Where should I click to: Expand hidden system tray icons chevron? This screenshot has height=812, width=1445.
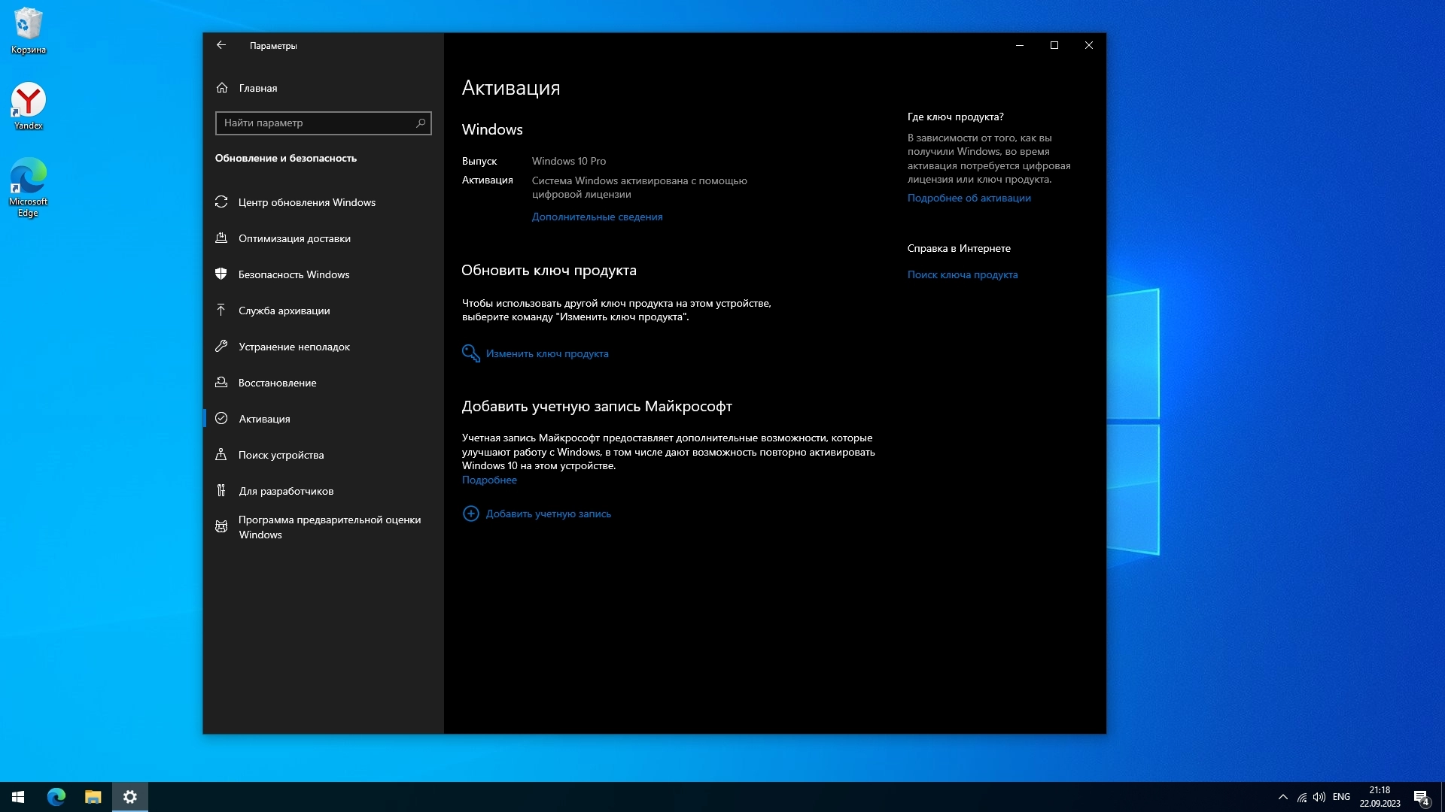pyautogui.click(x=1282, y=797)
